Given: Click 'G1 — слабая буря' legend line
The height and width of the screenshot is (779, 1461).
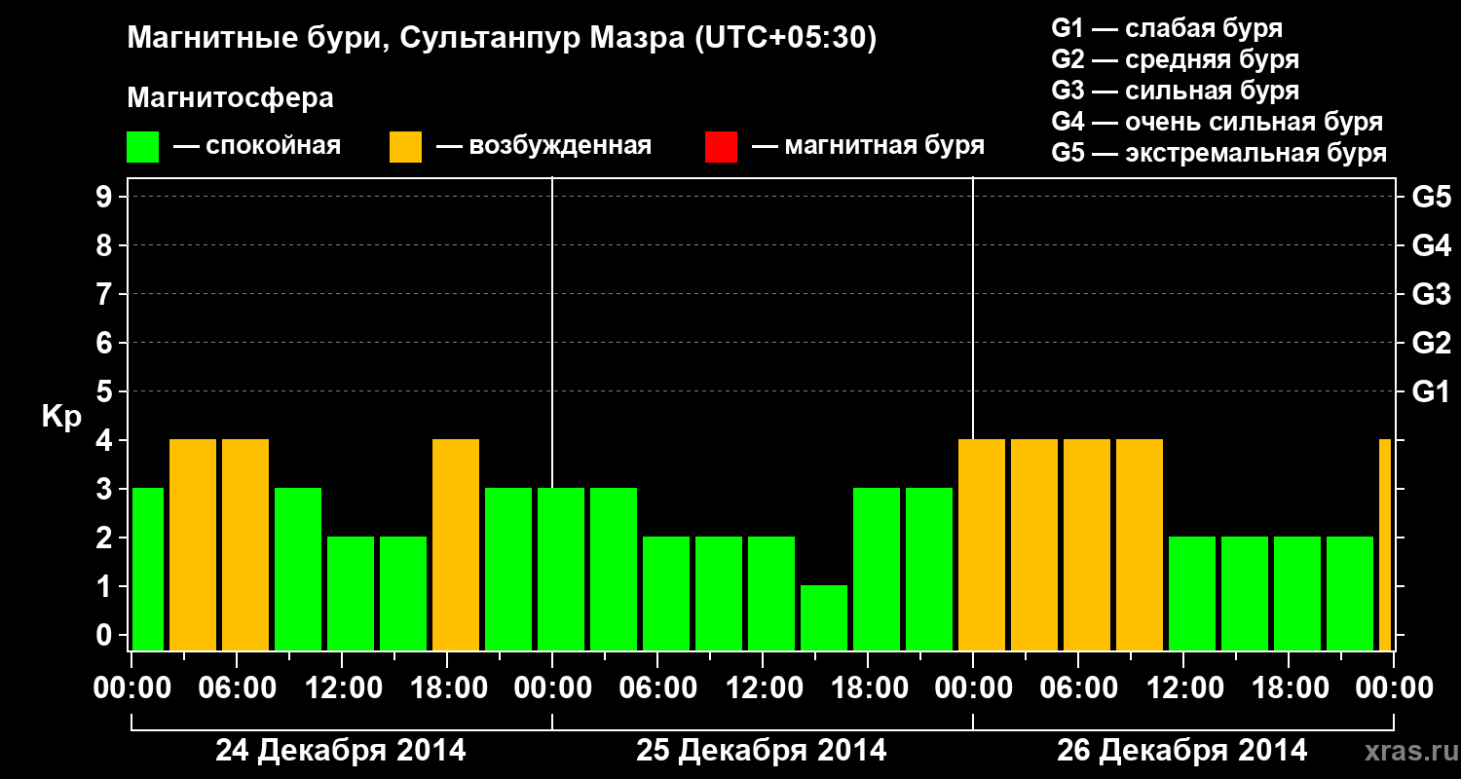Looking at the screenshot, I should point(1167,28).
